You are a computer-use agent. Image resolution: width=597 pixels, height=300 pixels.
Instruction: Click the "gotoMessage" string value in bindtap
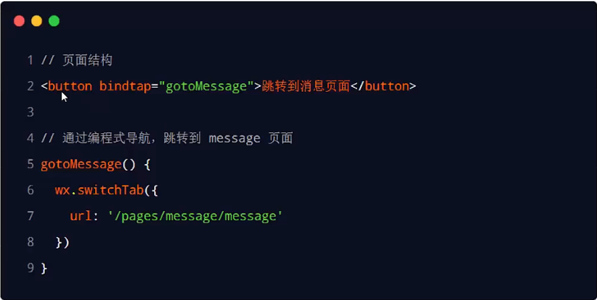click(x=206, y=87)
